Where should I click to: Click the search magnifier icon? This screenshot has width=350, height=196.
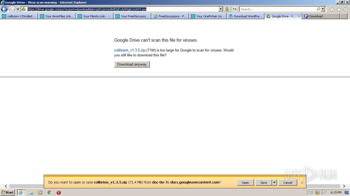(318, 9)
